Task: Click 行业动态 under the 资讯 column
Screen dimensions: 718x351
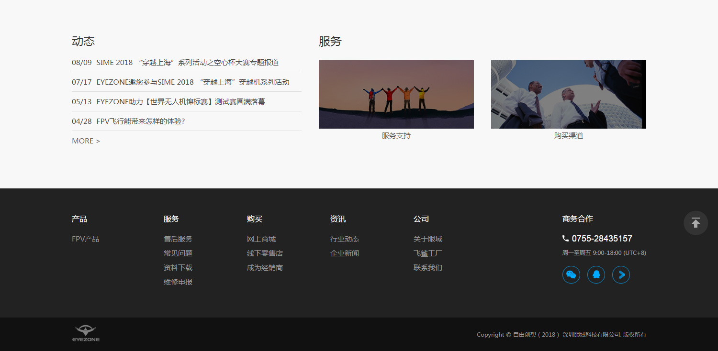Action: point(345,239)
